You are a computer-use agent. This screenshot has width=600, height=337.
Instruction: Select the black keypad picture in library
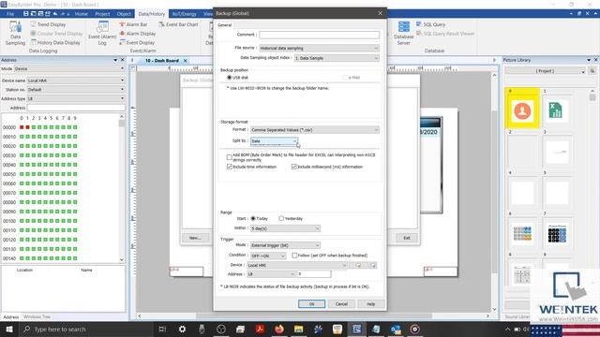[x=557, y=233]
